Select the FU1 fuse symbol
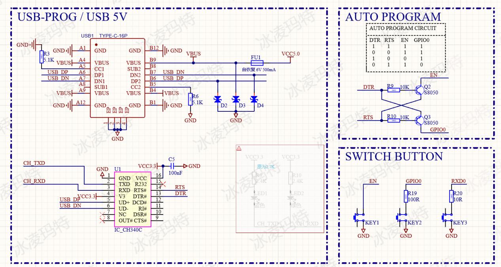Image resolution: width=501 pixels, height=267 pixels. point(257,63)
